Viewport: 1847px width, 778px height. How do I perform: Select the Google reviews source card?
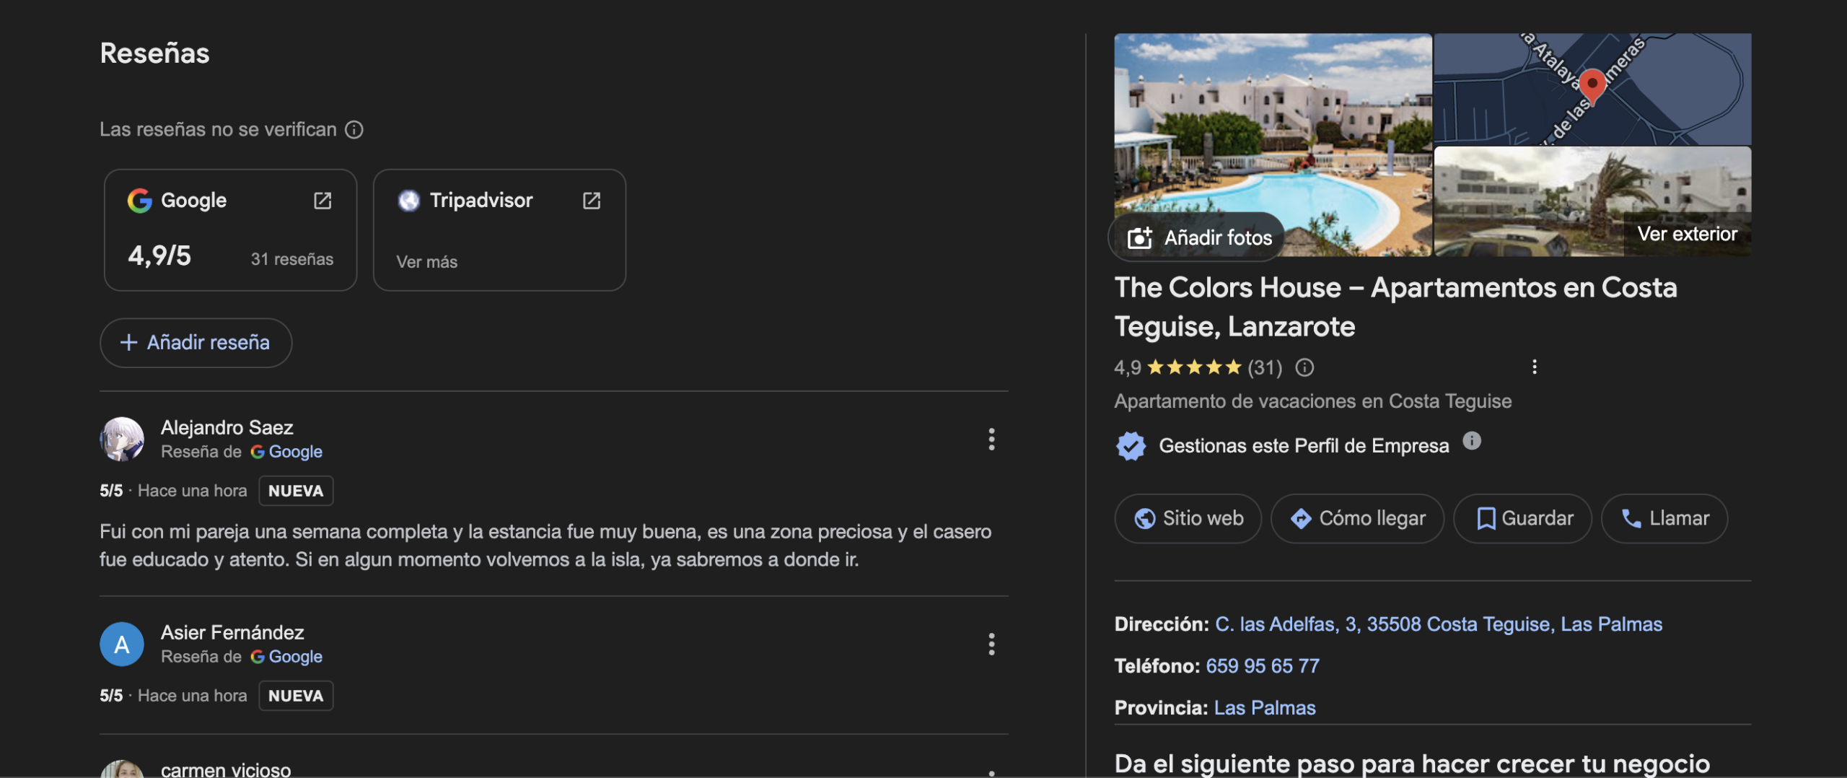(229, 230)
